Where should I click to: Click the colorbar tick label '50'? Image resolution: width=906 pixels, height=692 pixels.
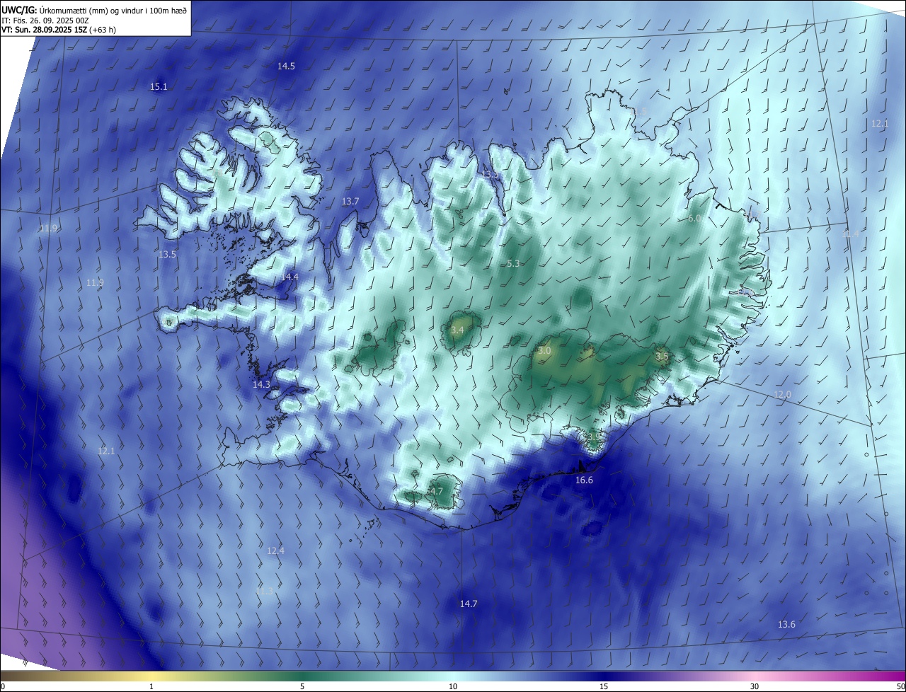point(900,686)
